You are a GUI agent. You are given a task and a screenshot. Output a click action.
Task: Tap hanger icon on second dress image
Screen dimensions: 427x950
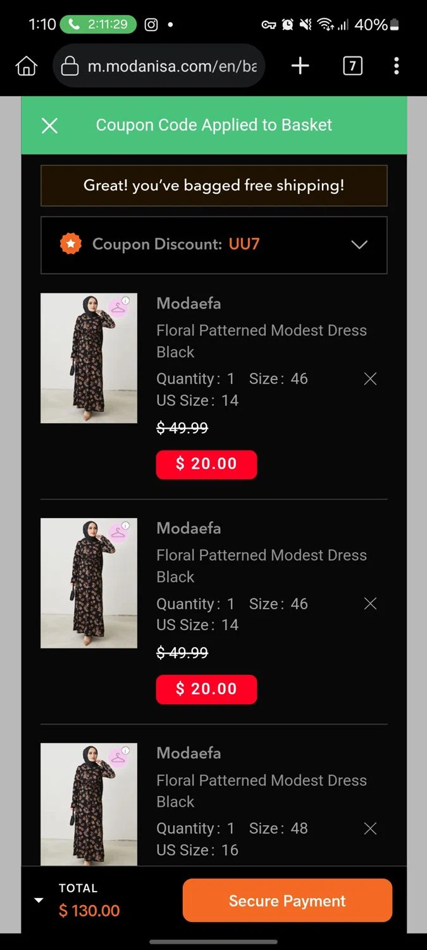click(x=118, y=533)
